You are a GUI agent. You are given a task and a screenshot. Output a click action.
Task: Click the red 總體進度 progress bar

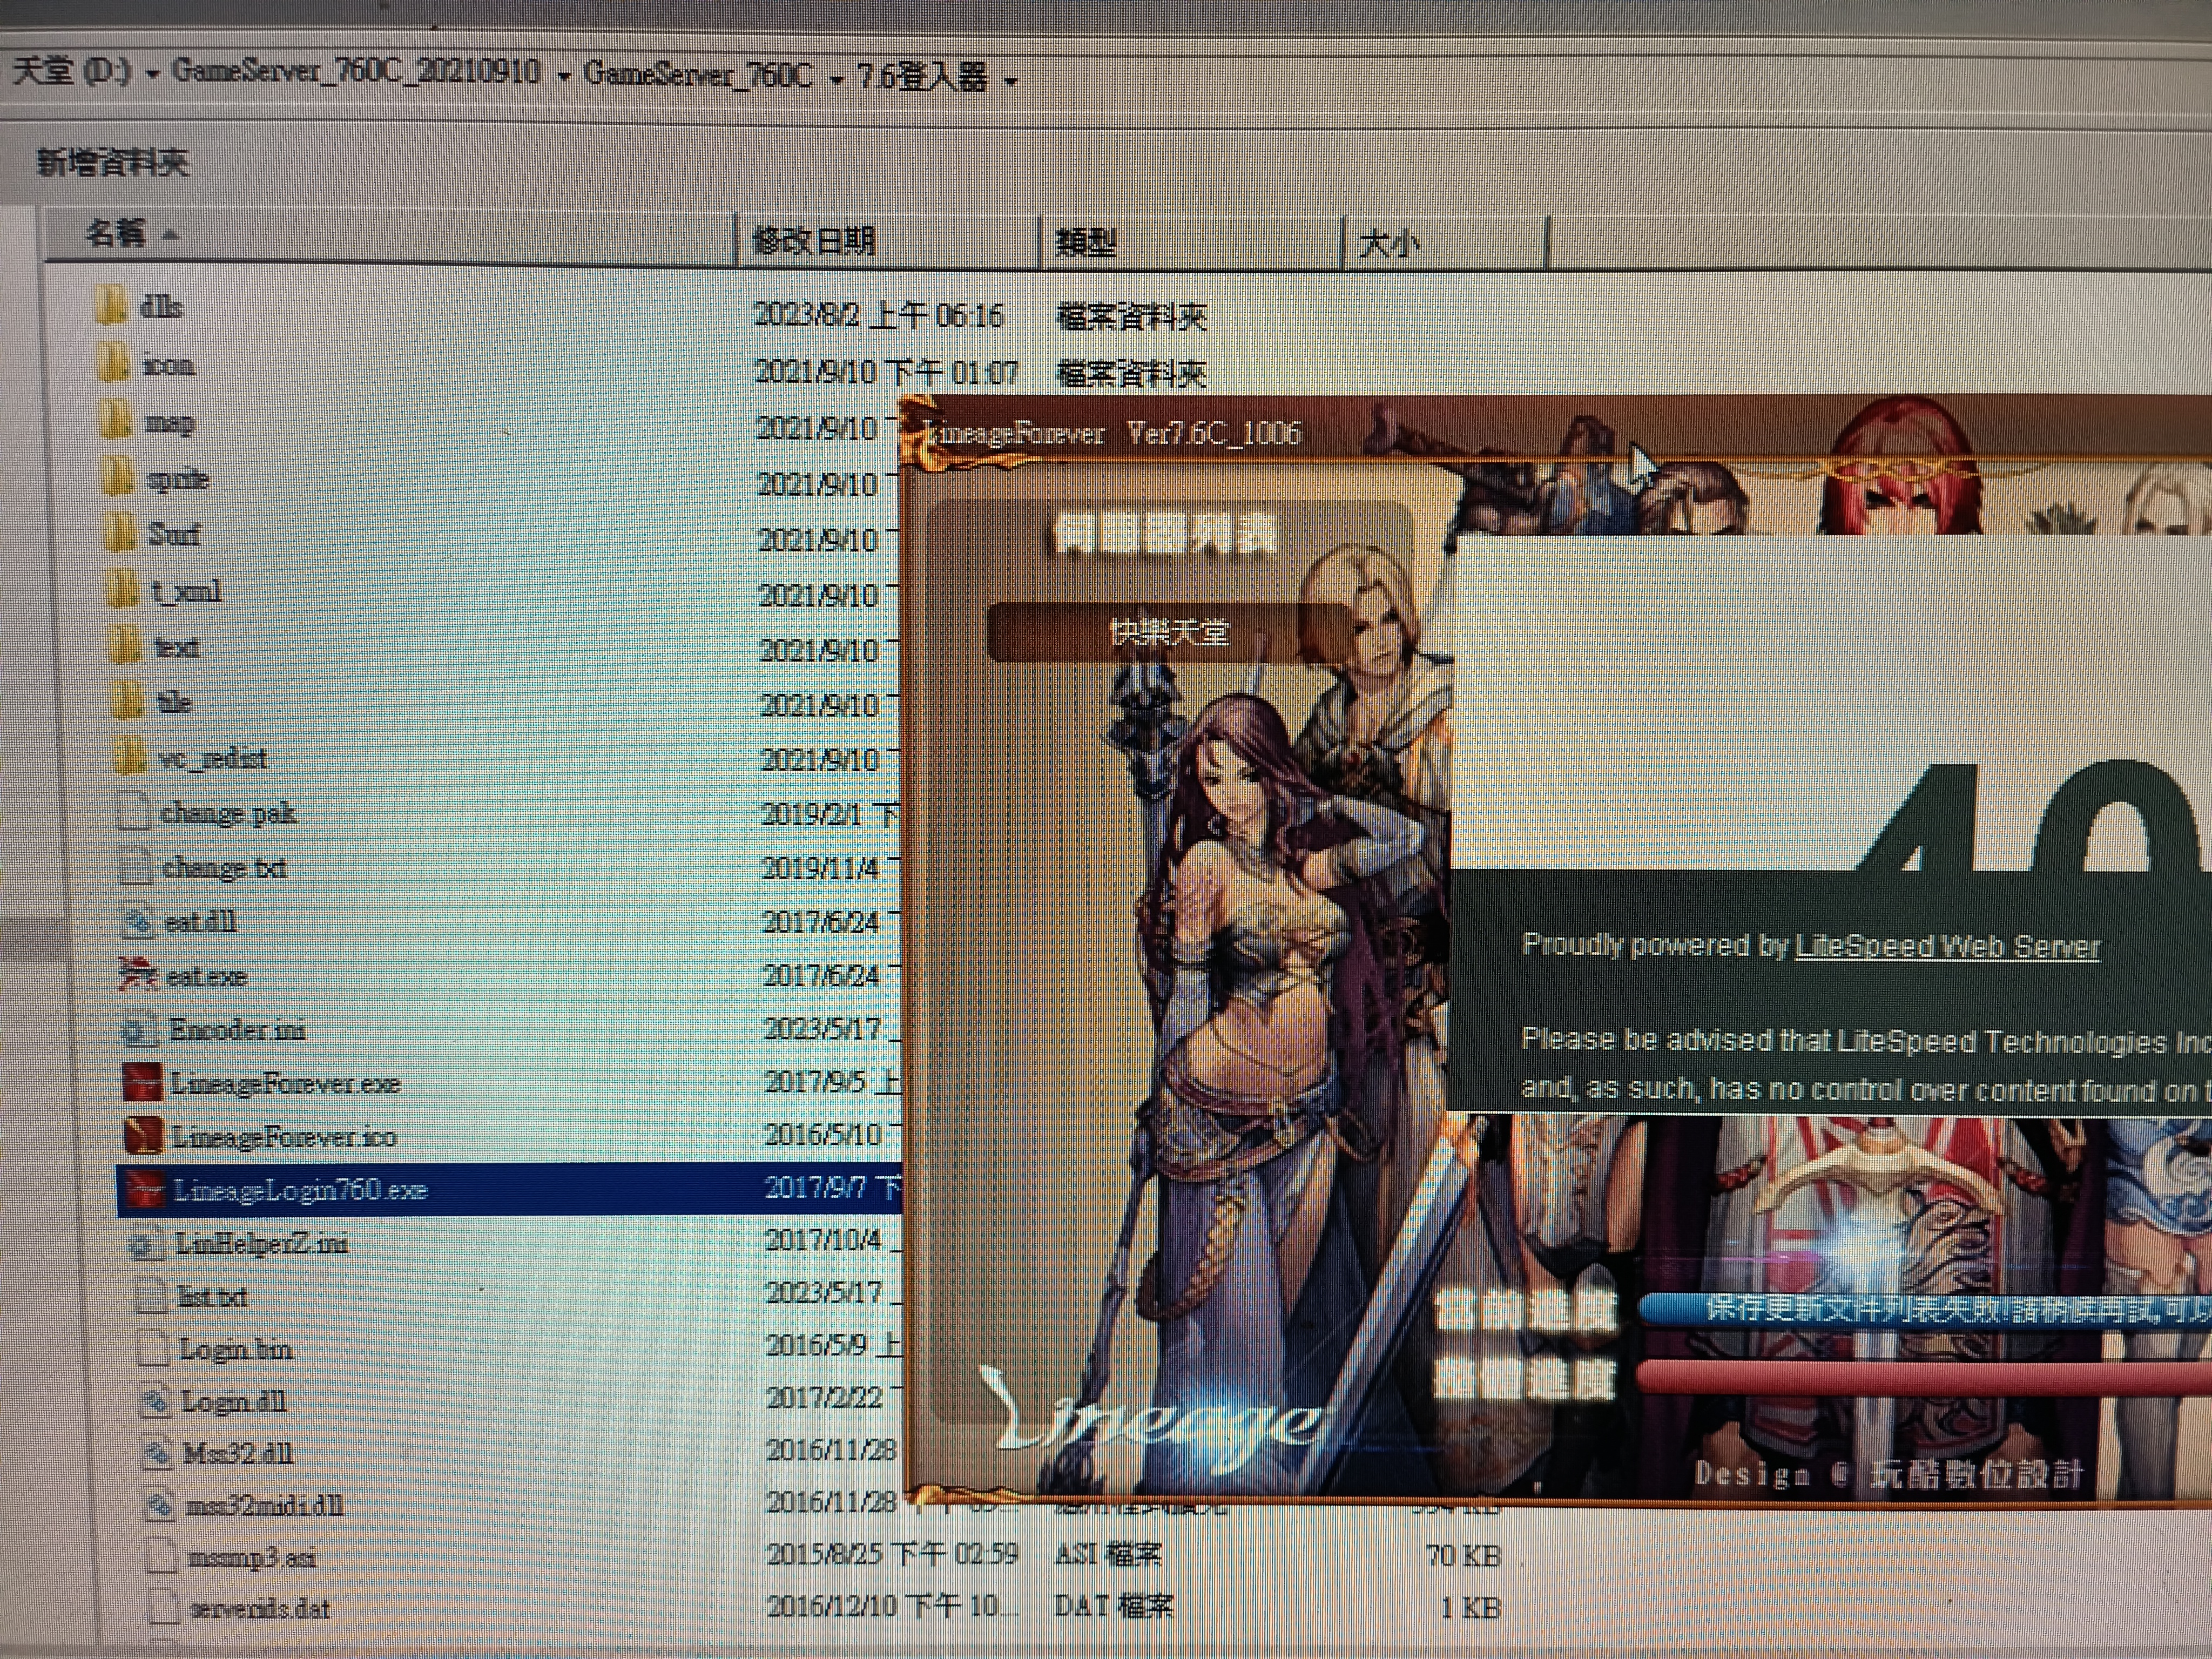click(x=1925, y=1376)
